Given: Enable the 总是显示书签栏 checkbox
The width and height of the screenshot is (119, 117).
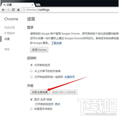Looking at the screenshot, I should [x=31, y=109].
